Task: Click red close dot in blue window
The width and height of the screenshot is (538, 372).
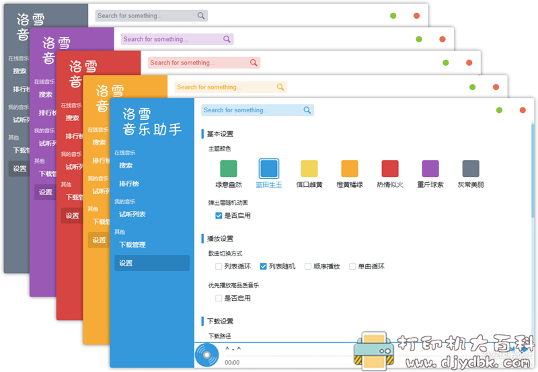Action: pos(523,110)
